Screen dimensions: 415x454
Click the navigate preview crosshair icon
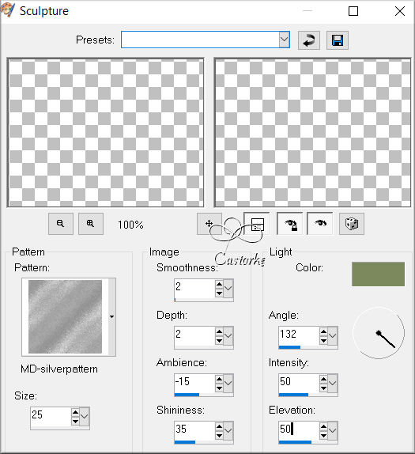[x=209, y=224]
